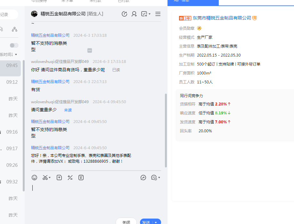Open the organization structure icon in sidebar

pyautogui.click(x=14, y=29)
